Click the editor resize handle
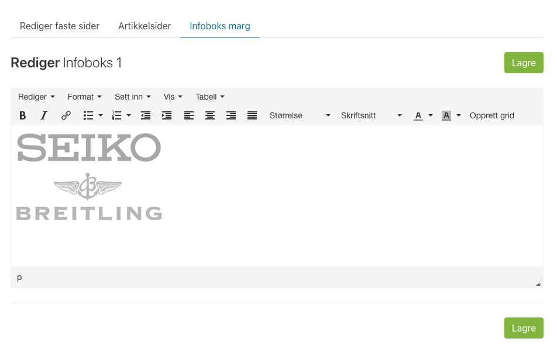This screenshot has width=557, height=352. point(538,283)
